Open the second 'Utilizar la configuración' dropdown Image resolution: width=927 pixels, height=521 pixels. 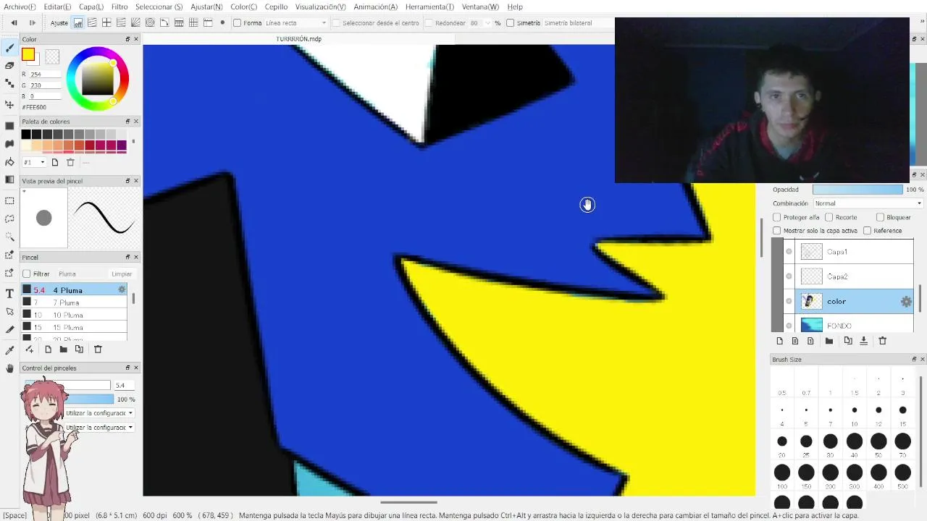[100, 428]
